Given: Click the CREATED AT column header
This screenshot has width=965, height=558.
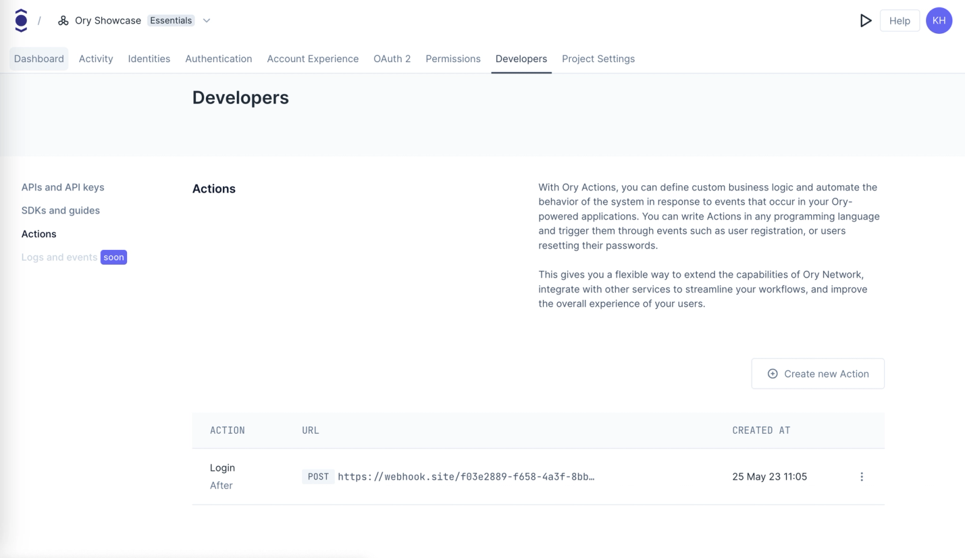Looking at the screenshot, I should 761,430.
